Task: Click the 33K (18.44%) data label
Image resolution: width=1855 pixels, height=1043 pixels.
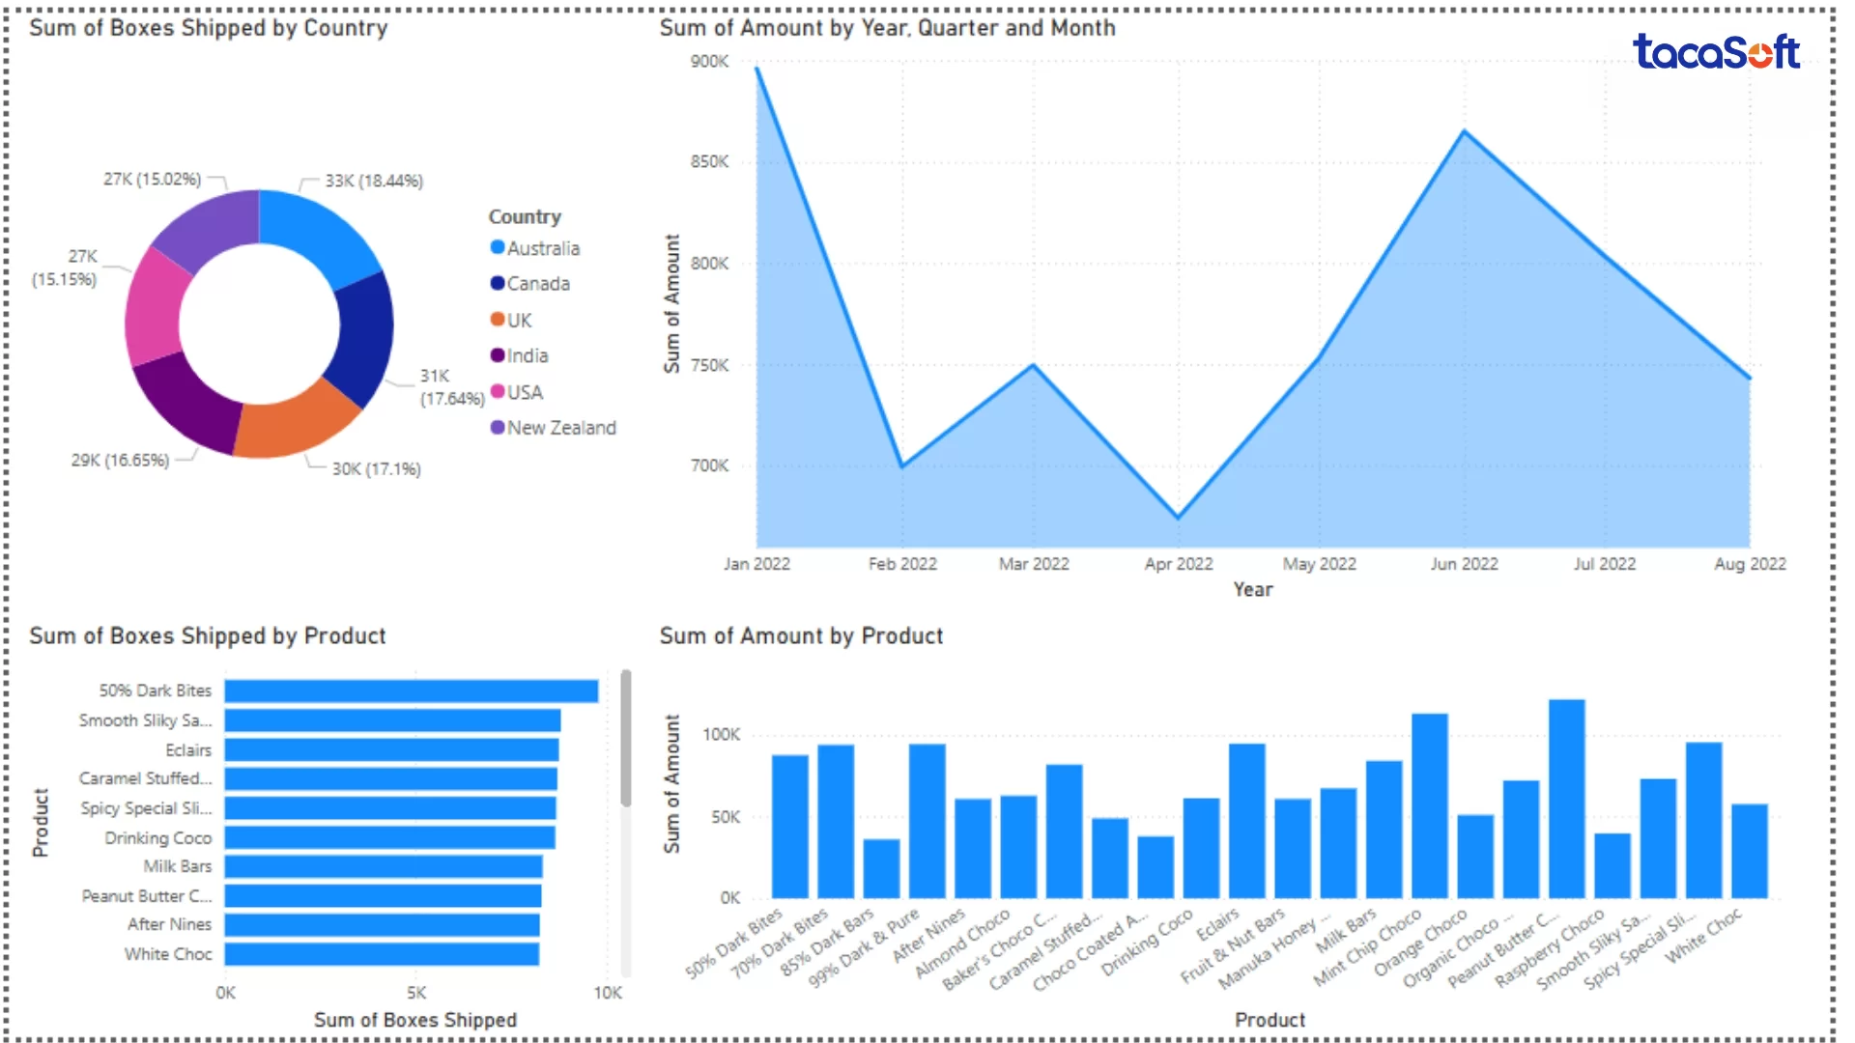Action: (x=374, y=182)
